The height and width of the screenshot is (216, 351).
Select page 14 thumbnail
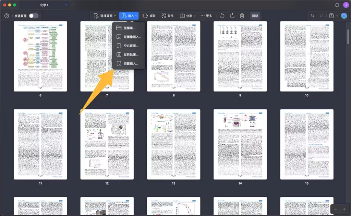(240, 144)
